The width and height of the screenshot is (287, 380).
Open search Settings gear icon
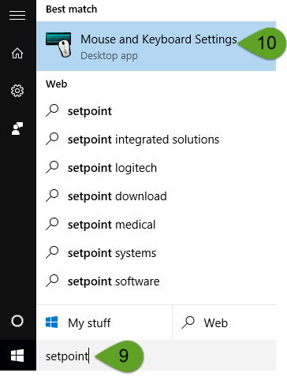click(17, 91)
